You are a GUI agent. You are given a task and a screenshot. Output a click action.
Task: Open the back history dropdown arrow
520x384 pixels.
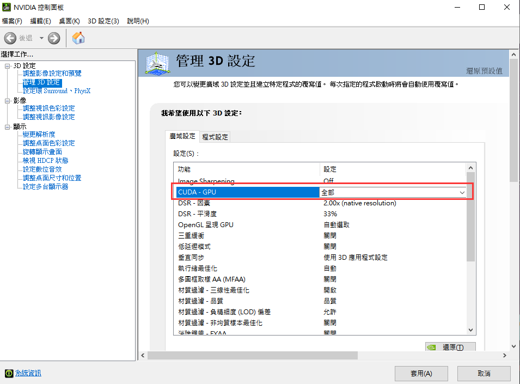point(41,38)
